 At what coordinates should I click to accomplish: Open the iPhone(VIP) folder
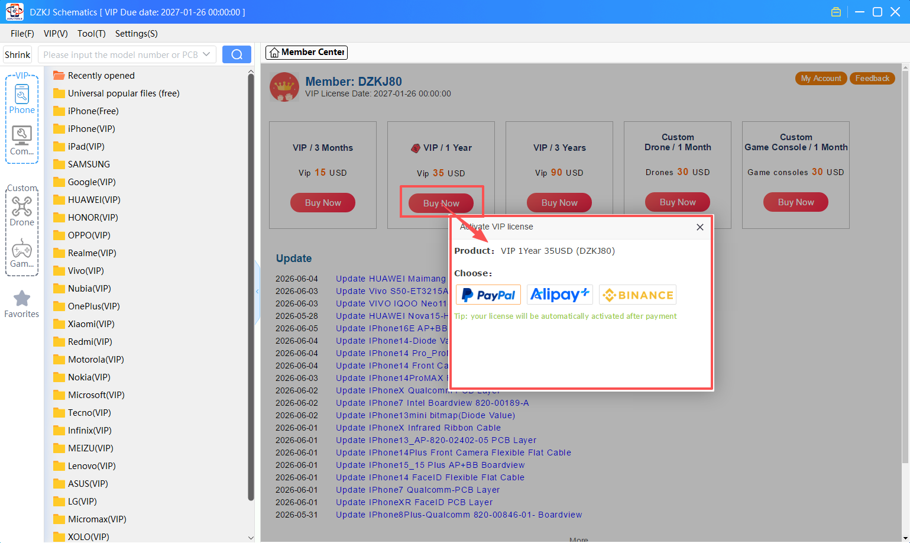click(x=84, y=129)
